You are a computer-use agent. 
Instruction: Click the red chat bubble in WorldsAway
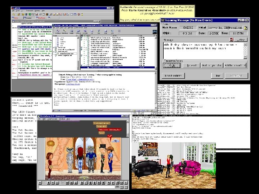[x=110, y=130]
